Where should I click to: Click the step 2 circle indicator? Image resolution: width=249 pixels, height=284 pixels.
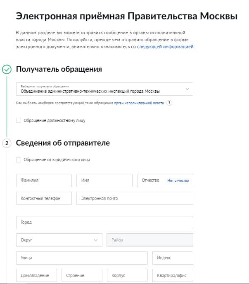pyautogui.click(x=7, y=143)
